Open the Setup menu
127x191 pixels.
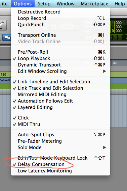coord(44,4)
